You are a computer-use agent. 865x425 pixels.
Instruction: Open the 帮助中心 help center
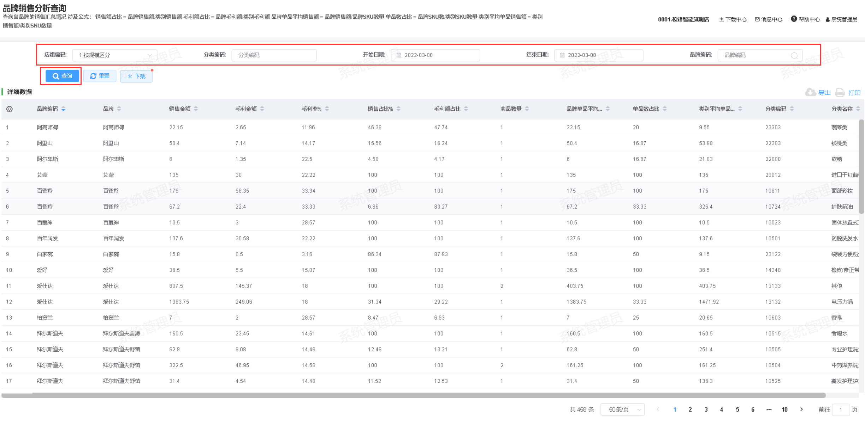[x=805, y=19]
